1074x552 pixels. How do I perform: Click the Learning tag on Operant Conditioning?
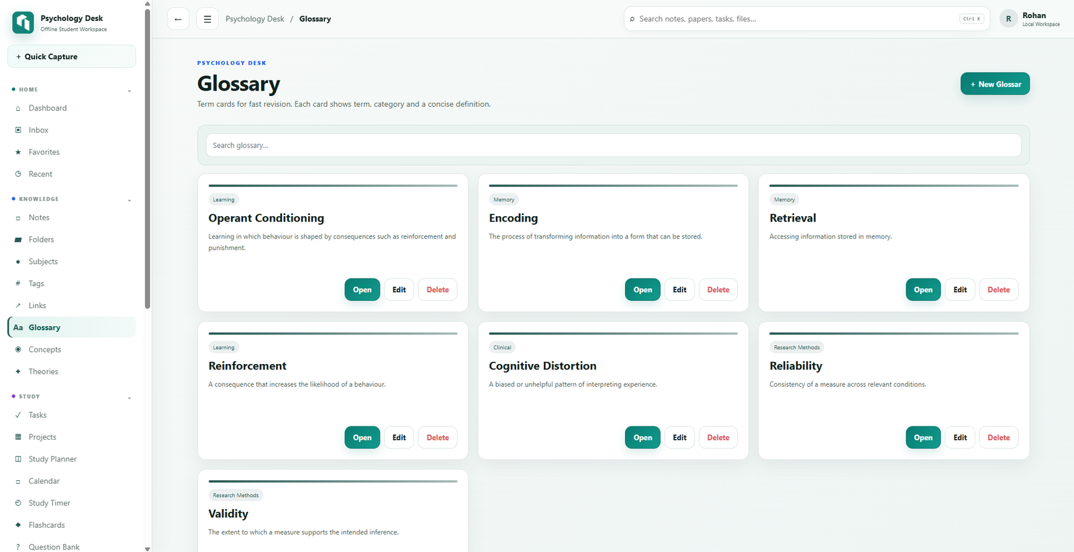pyautogui.click(x=224, y=199)
